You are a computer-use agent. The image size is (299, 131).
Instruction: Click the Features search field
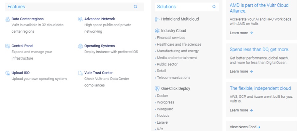click(74, 7)
